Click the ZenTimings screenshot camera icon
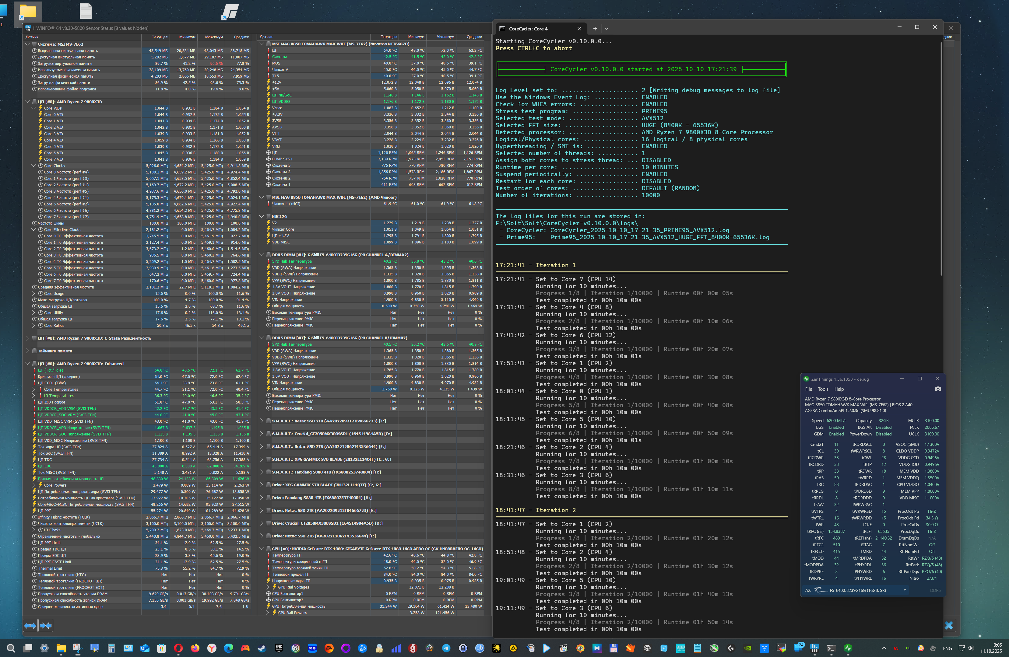1009x657 pixels. tap(938, 389)
